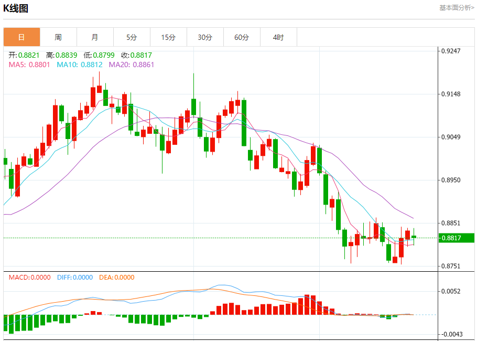
Task: Open the 60分 interval tab
Action: (x=242, y=37)
